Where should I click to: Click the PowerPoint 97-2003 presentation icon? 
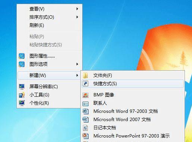click(86, 136)
